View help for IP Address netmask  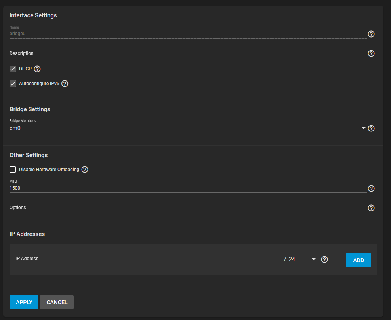pos(324,260)
